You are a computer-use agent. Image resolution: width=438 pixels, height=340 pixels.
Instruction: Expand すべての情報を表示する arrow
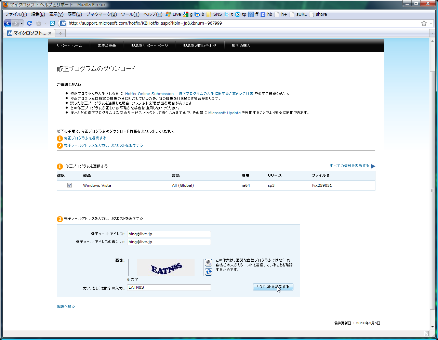point(373,166)
